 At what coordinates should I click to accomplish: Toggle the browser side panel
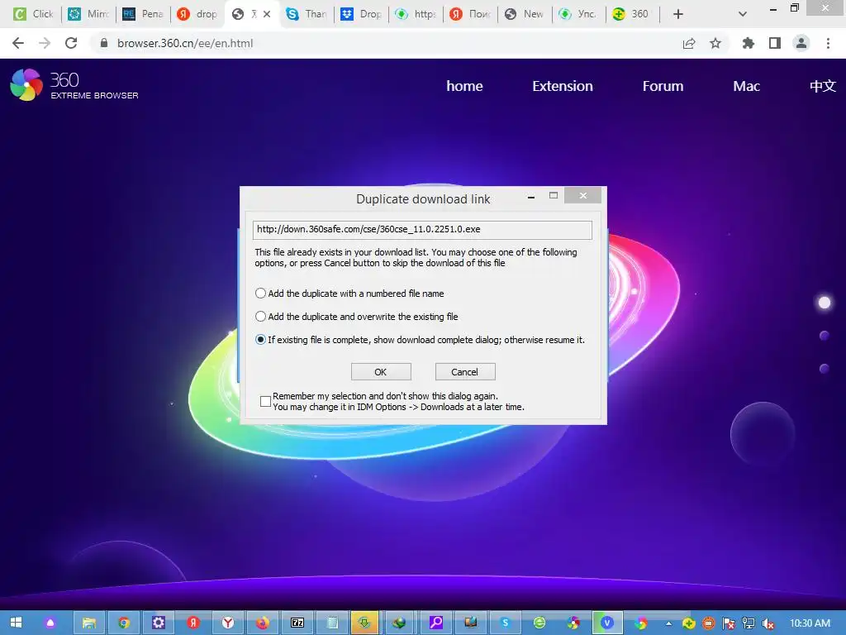click(775, 43)
